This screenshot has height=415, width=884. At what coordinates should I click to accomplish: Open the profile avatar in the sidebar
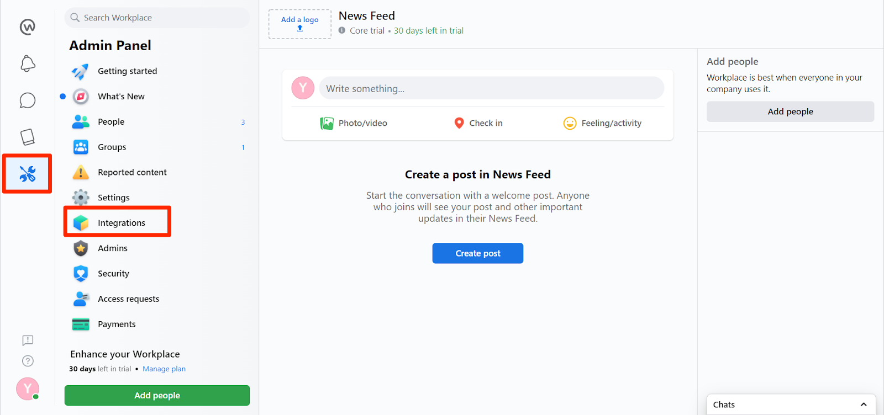(x=28, y=389)
